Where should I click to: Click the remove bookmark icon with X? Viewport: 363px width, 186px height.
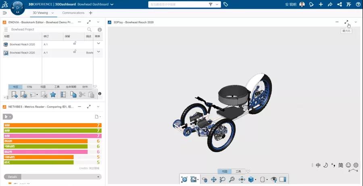(44, 94)
